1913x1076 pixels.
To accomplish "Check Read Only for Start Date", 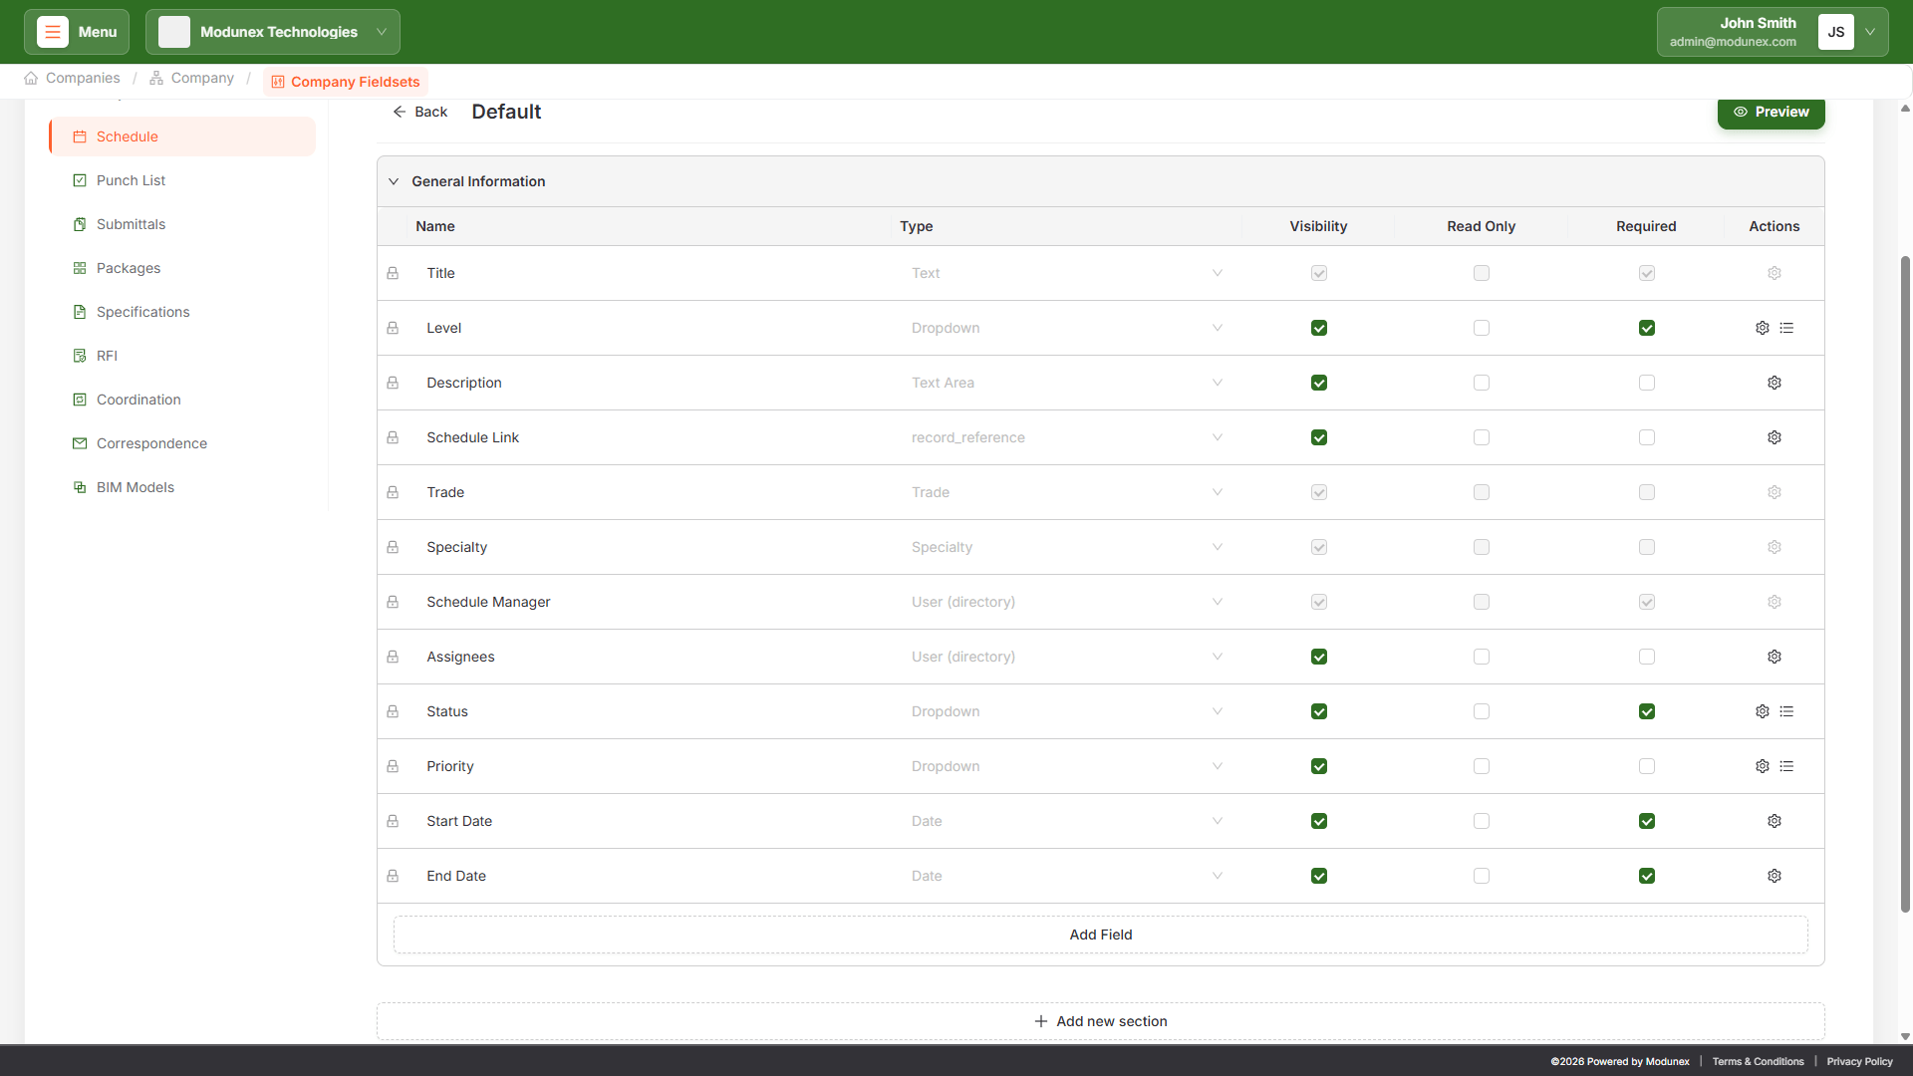I will [x=1481, y=821].
